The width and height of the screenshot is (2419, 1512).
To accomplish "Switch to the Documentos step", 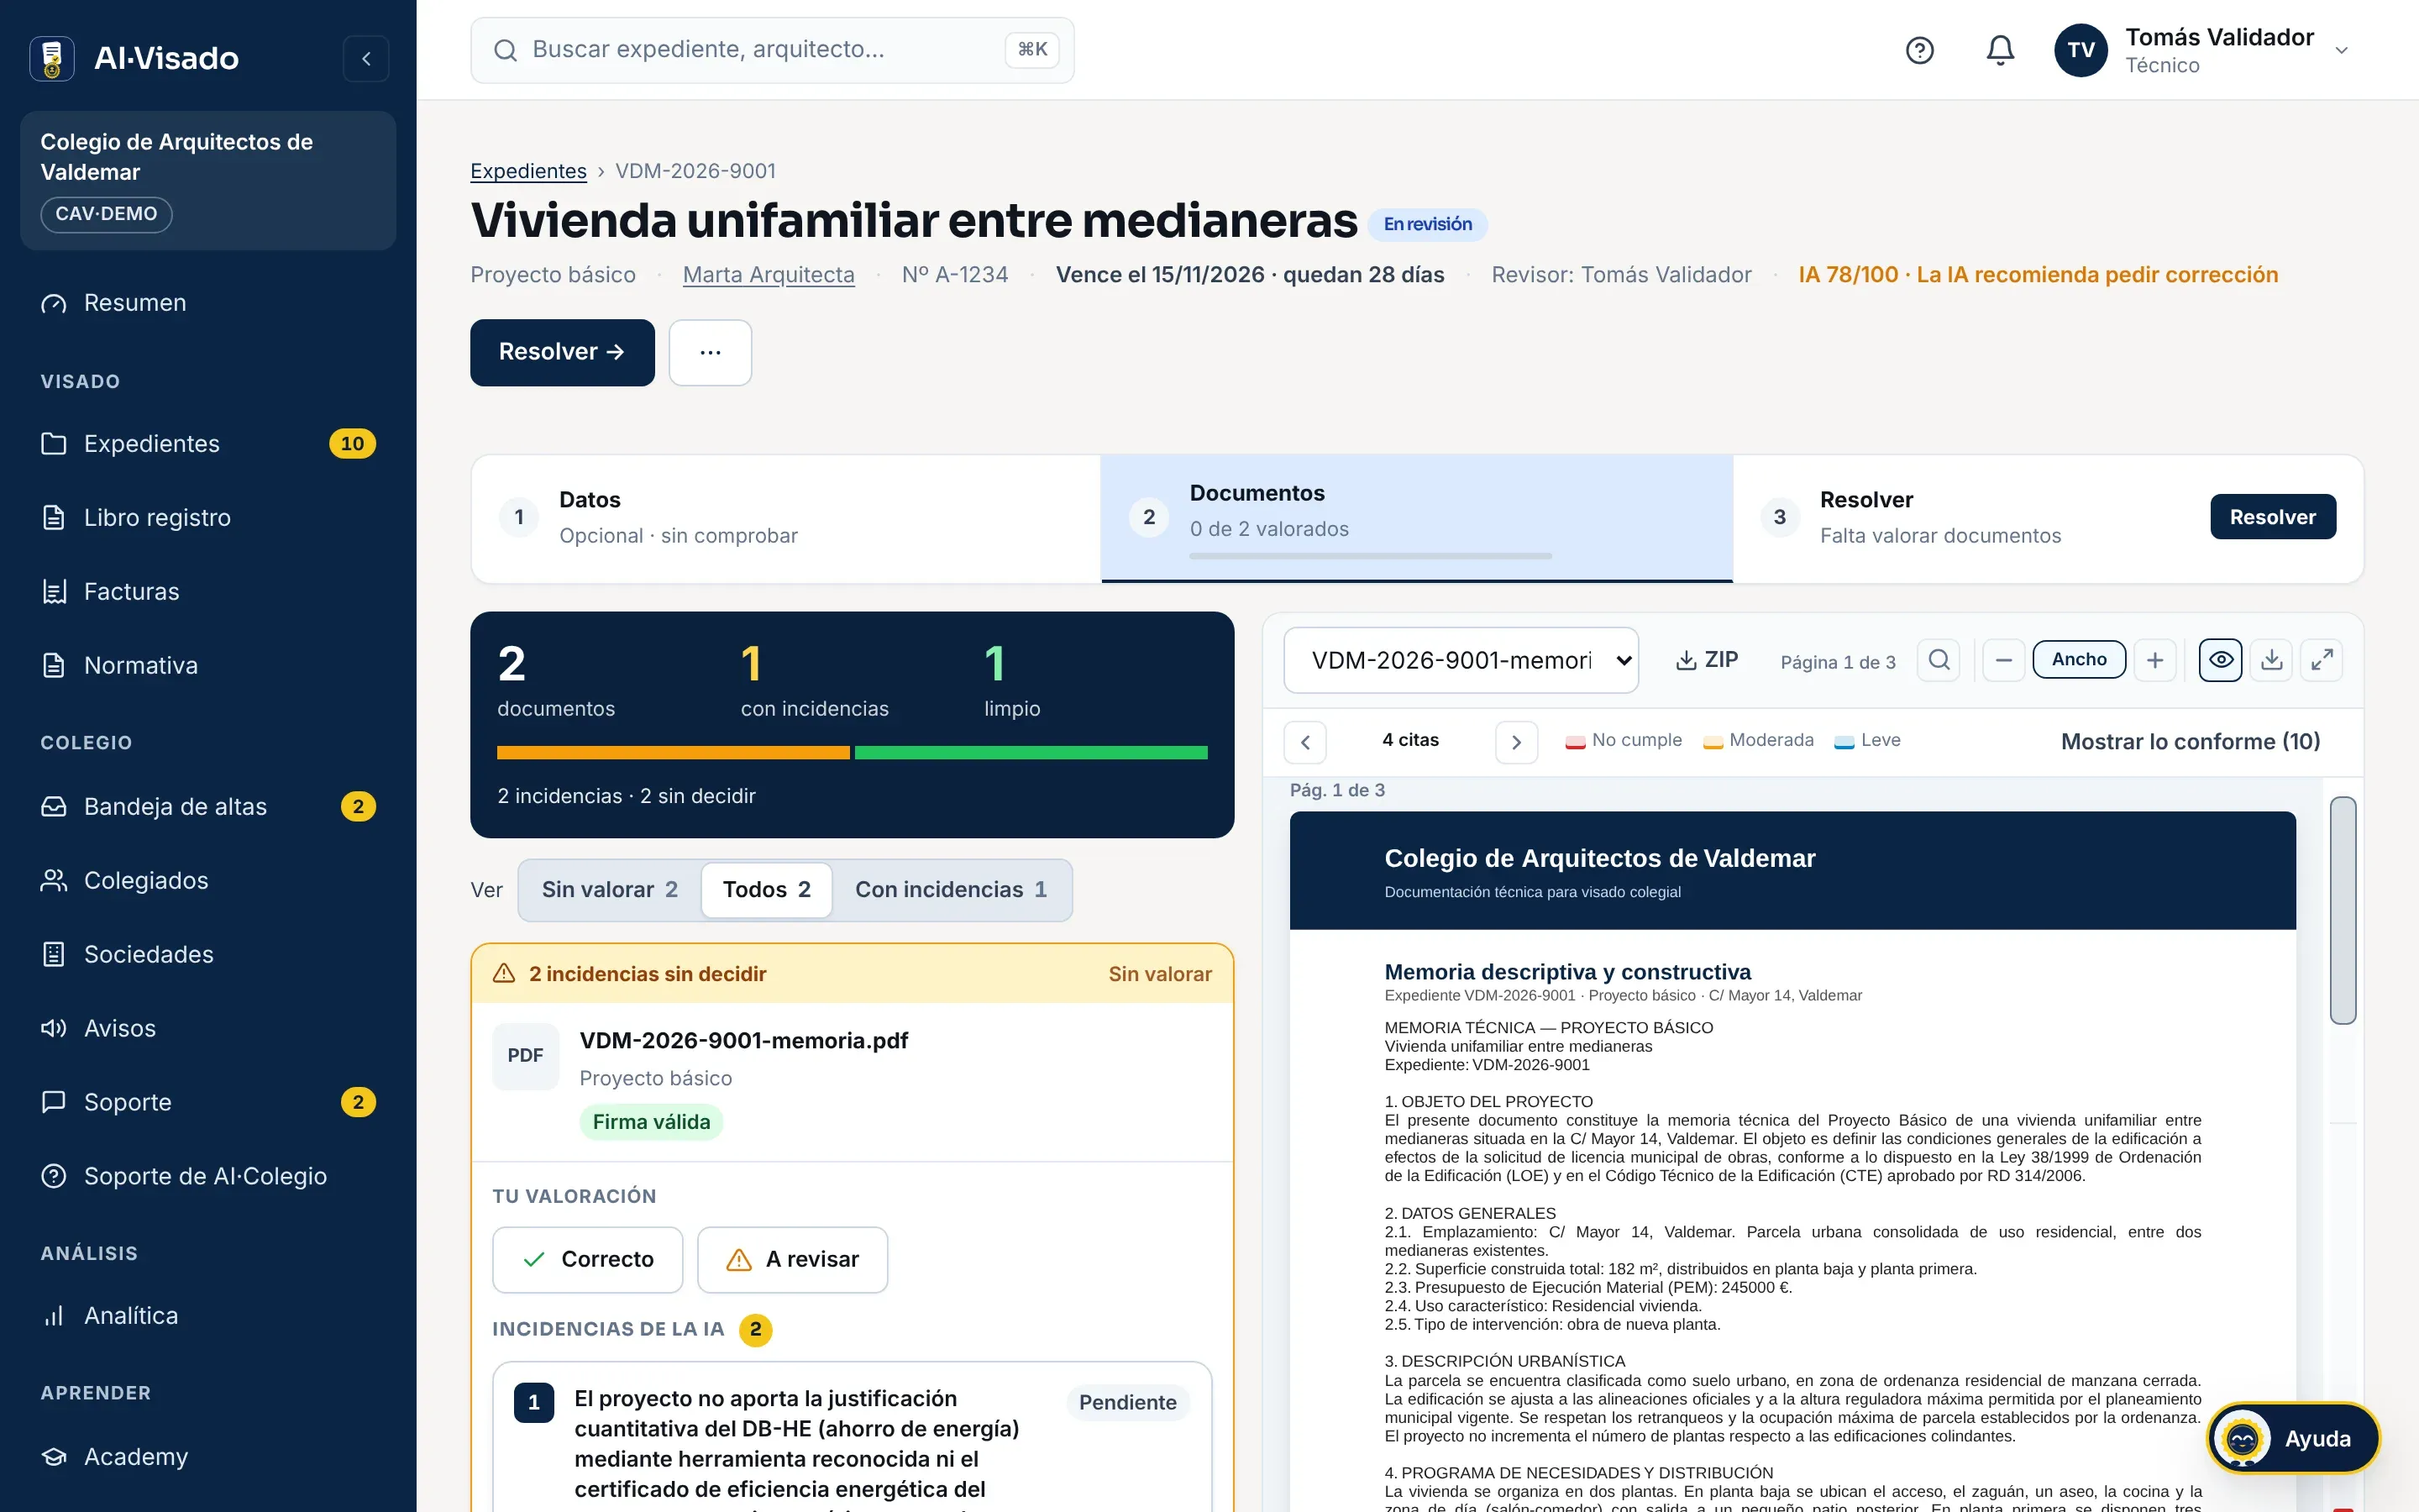I will [x=1416, y=518].
